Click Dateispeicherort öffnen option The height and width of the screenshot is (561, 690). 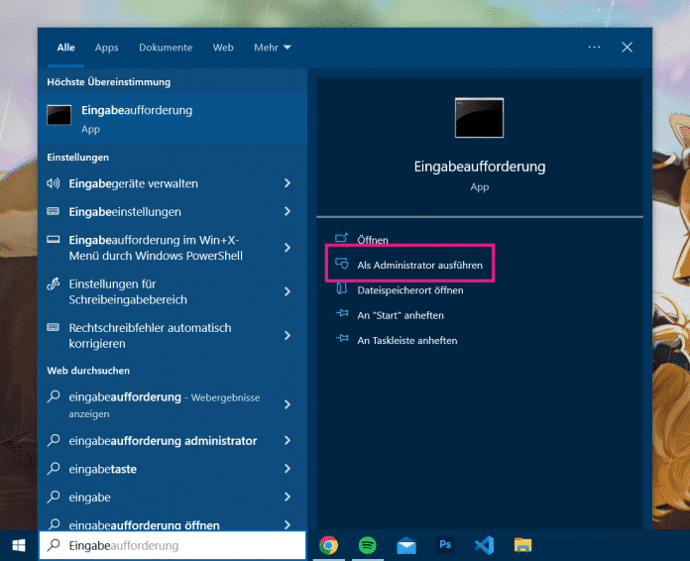(x=409, y=290)
